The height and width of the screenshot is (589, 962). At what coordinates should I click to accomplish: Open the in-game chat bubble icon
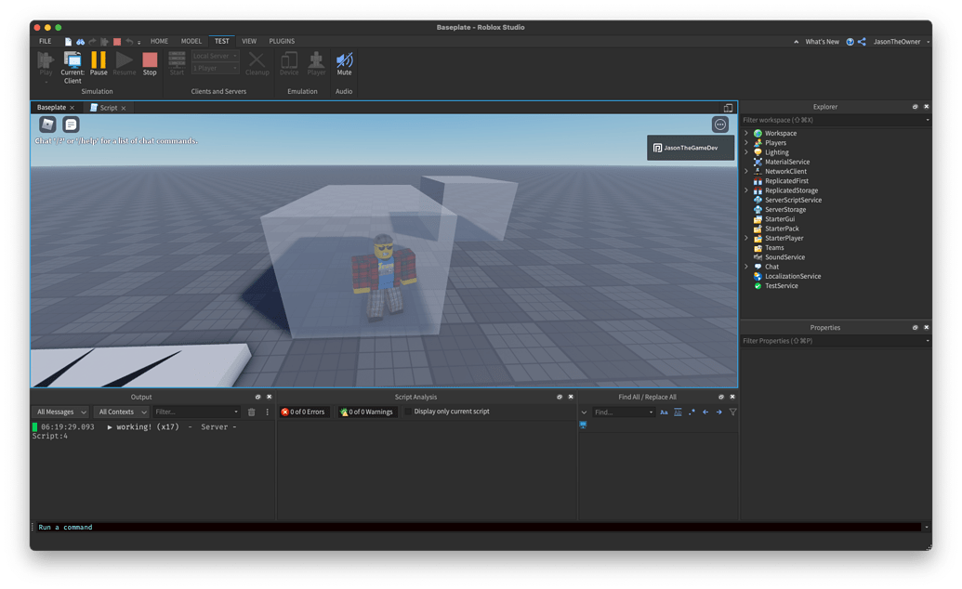point(72,124)
